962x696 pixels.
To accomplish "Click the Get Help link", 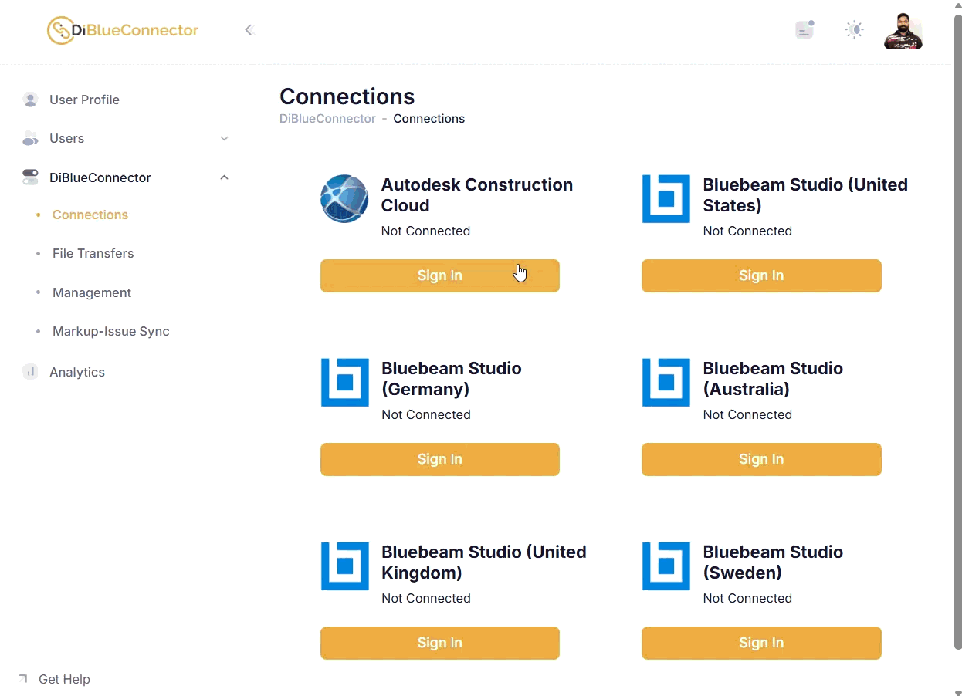I will click(64, 679).
